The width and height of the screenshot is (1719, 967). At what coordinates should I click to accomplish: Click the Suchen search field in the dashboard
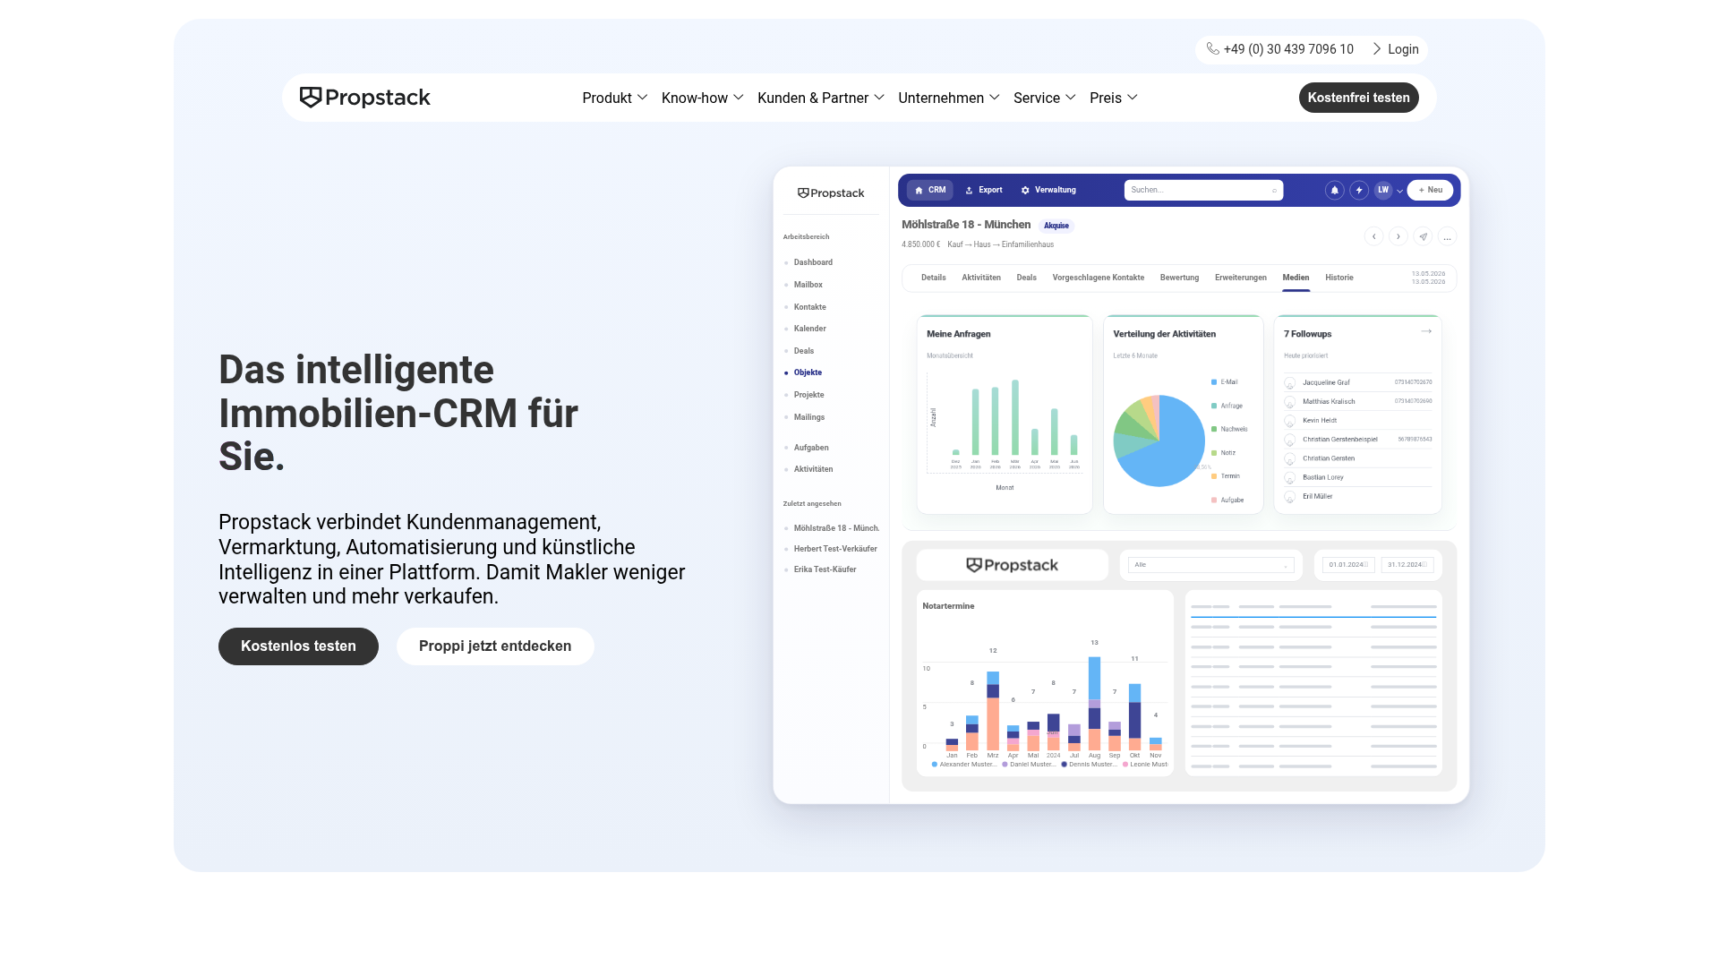pos(1203,190)
